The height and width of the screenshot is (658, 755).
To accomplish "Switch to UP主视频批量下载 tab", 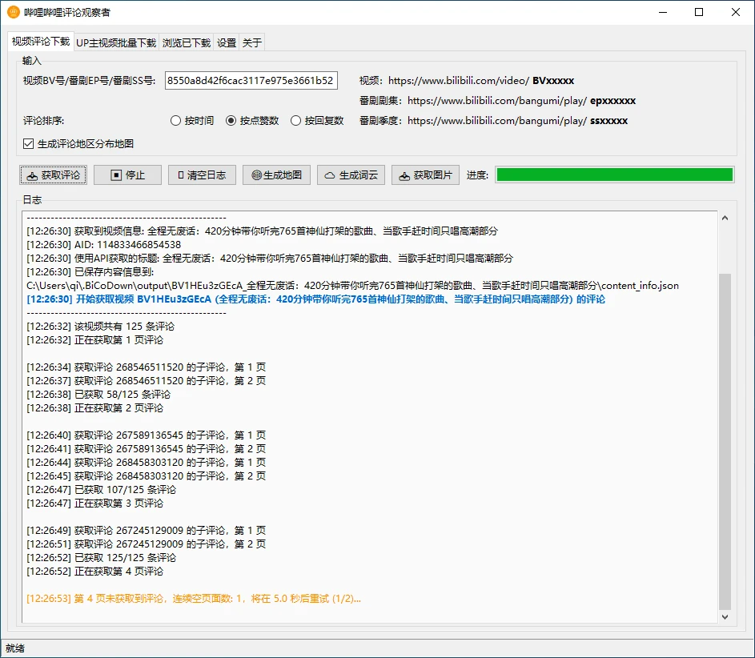I will tap(116, 43).
